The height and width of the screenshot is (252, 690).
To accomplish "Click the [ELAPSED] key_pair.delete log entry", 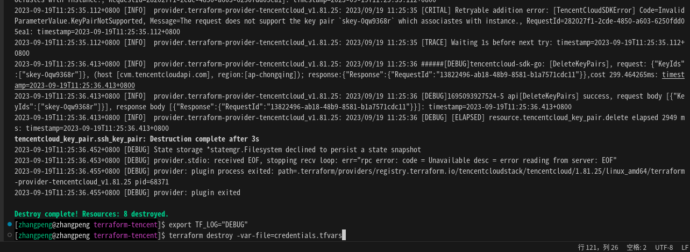I will (x=538, y=117).
